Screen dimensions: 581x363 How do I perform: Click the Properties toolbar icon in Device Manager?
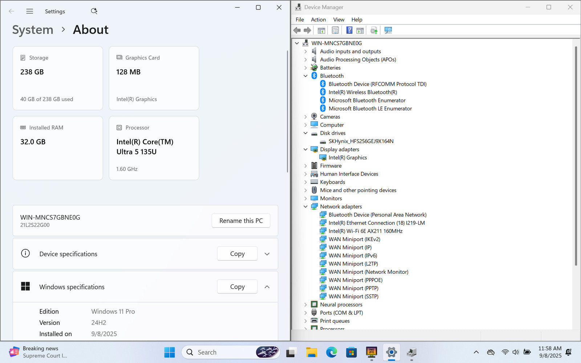coord(335,30)
